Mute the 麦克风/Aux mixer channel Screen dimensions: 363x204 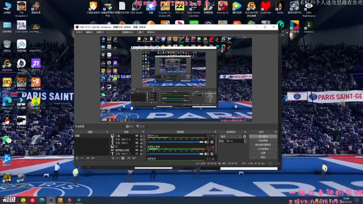206,142
